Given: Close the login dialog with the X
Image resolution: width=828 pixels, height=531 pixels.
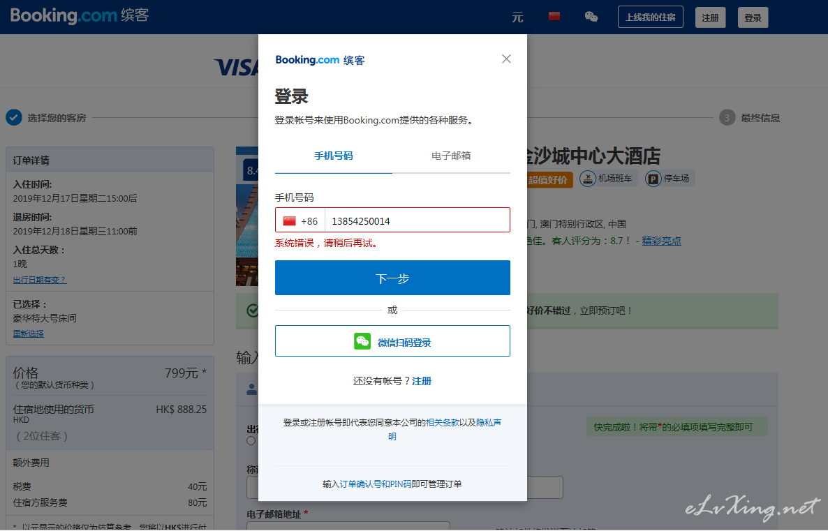Looking at the screenshot, I should tap(506, 59).
